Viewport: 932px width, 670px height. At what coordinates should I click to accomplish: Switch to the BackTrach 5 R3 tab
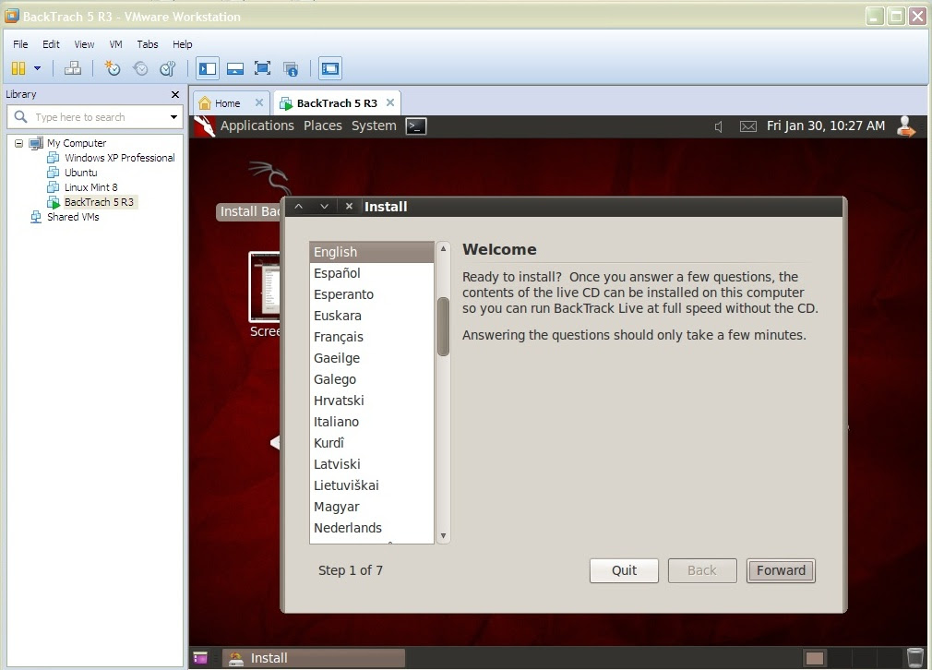coord(337,103)
